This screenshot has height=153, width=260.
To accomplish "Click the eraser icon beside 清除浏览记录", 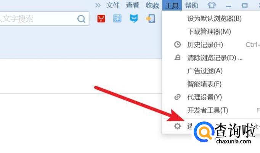I will click(177, 57).
